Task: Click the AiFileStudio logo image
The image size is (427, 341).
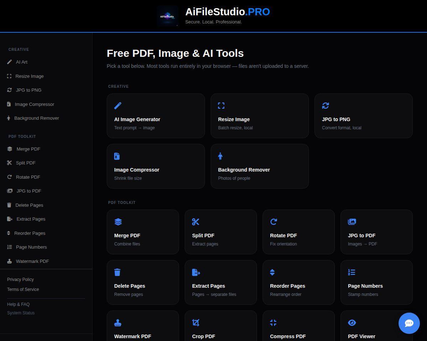Action: 168,16
